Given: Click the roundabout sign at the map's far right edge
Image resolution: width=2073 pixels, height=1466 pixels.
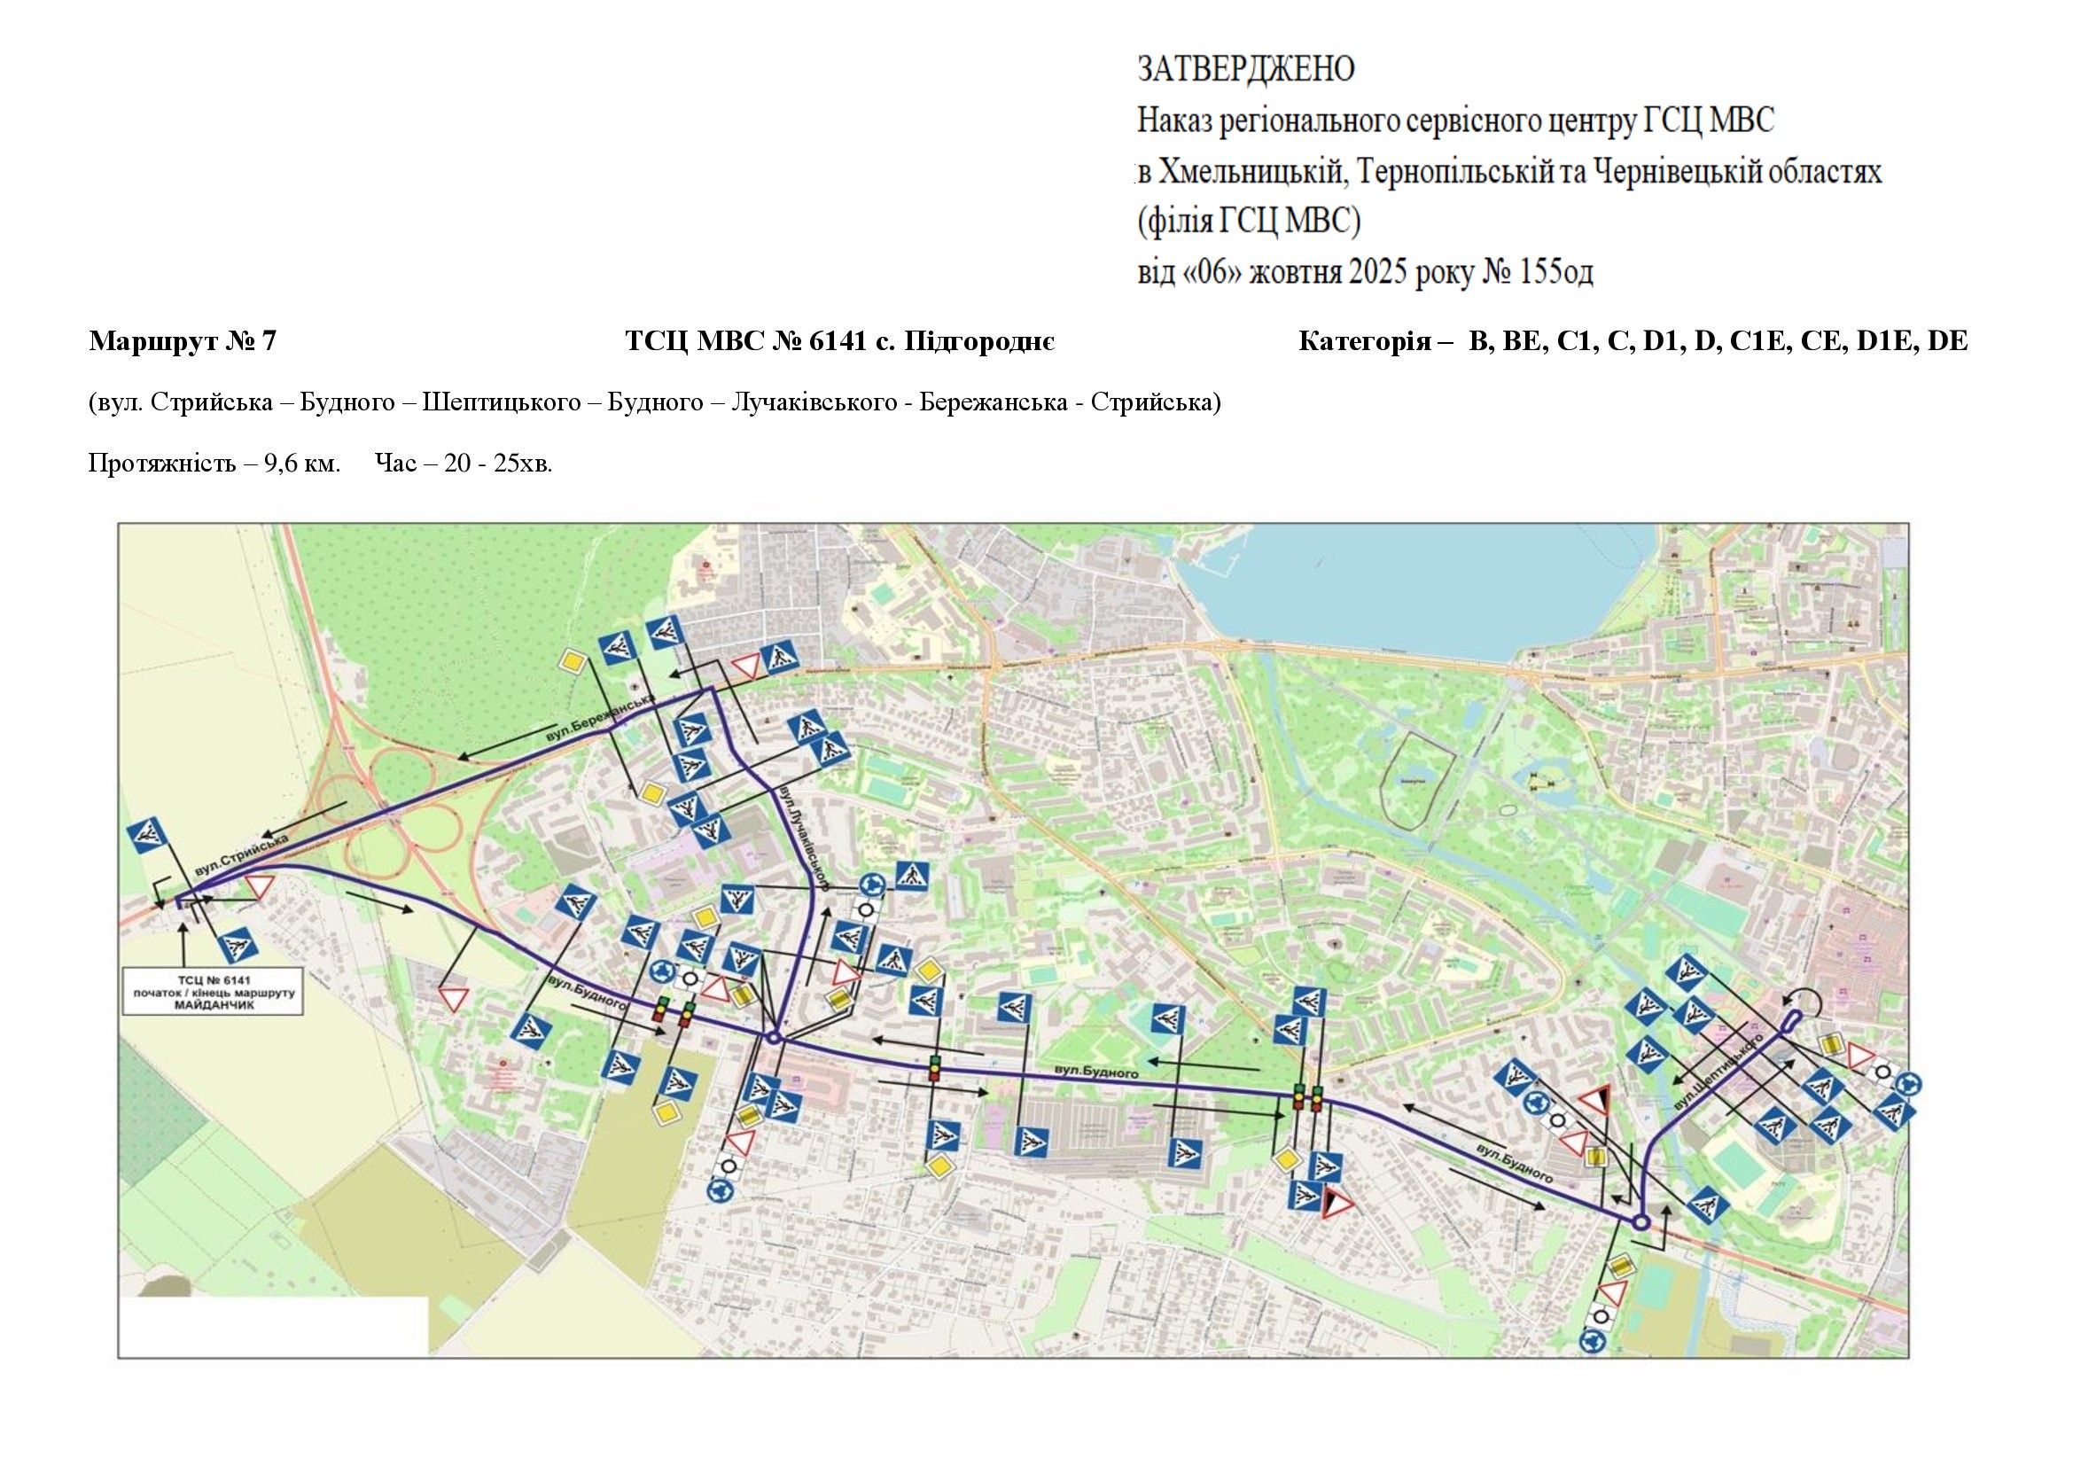Looking at the screenshot, I should (x=1909, y=1084).
